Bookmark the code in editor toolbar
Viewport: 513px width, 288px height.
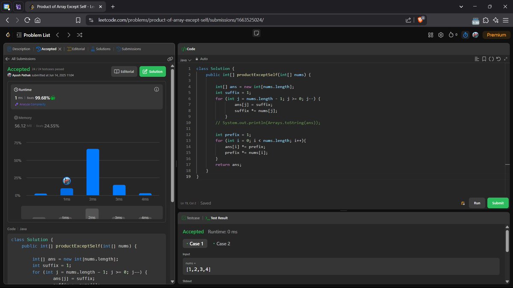[x=484, y=59]
